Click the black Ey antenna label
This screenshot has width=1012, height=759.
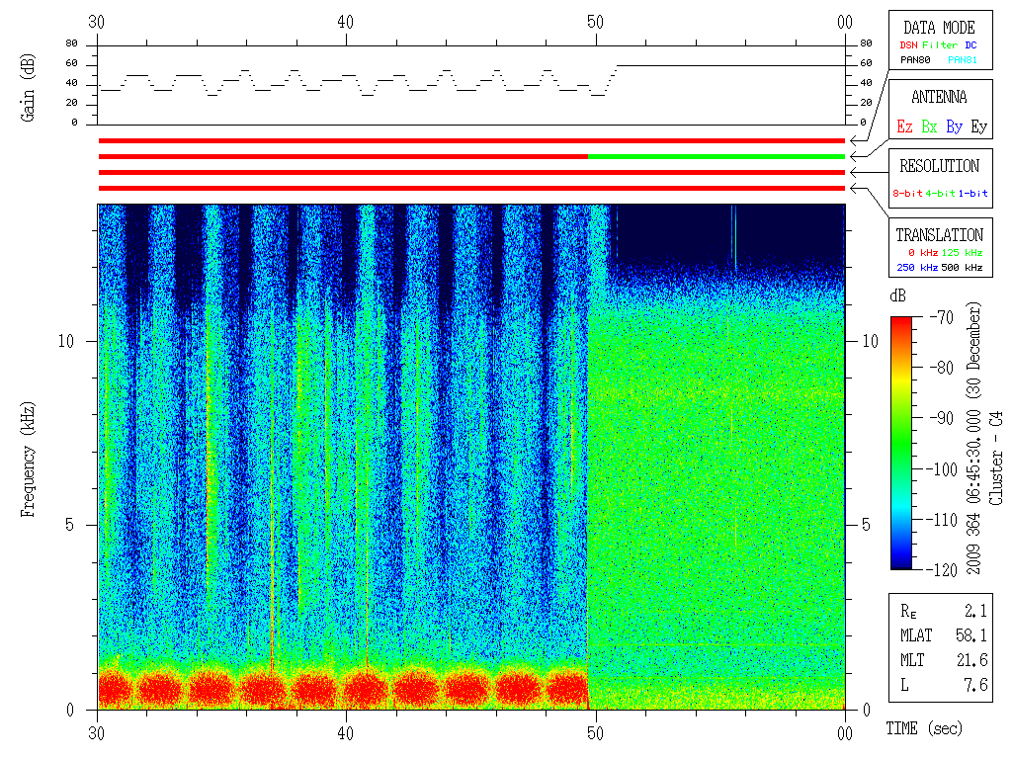(978, 126)
